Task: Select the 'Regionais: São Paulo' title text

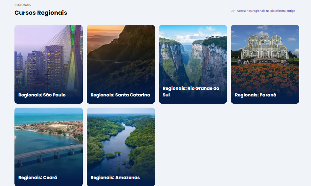Action: (x=42, y=95)
